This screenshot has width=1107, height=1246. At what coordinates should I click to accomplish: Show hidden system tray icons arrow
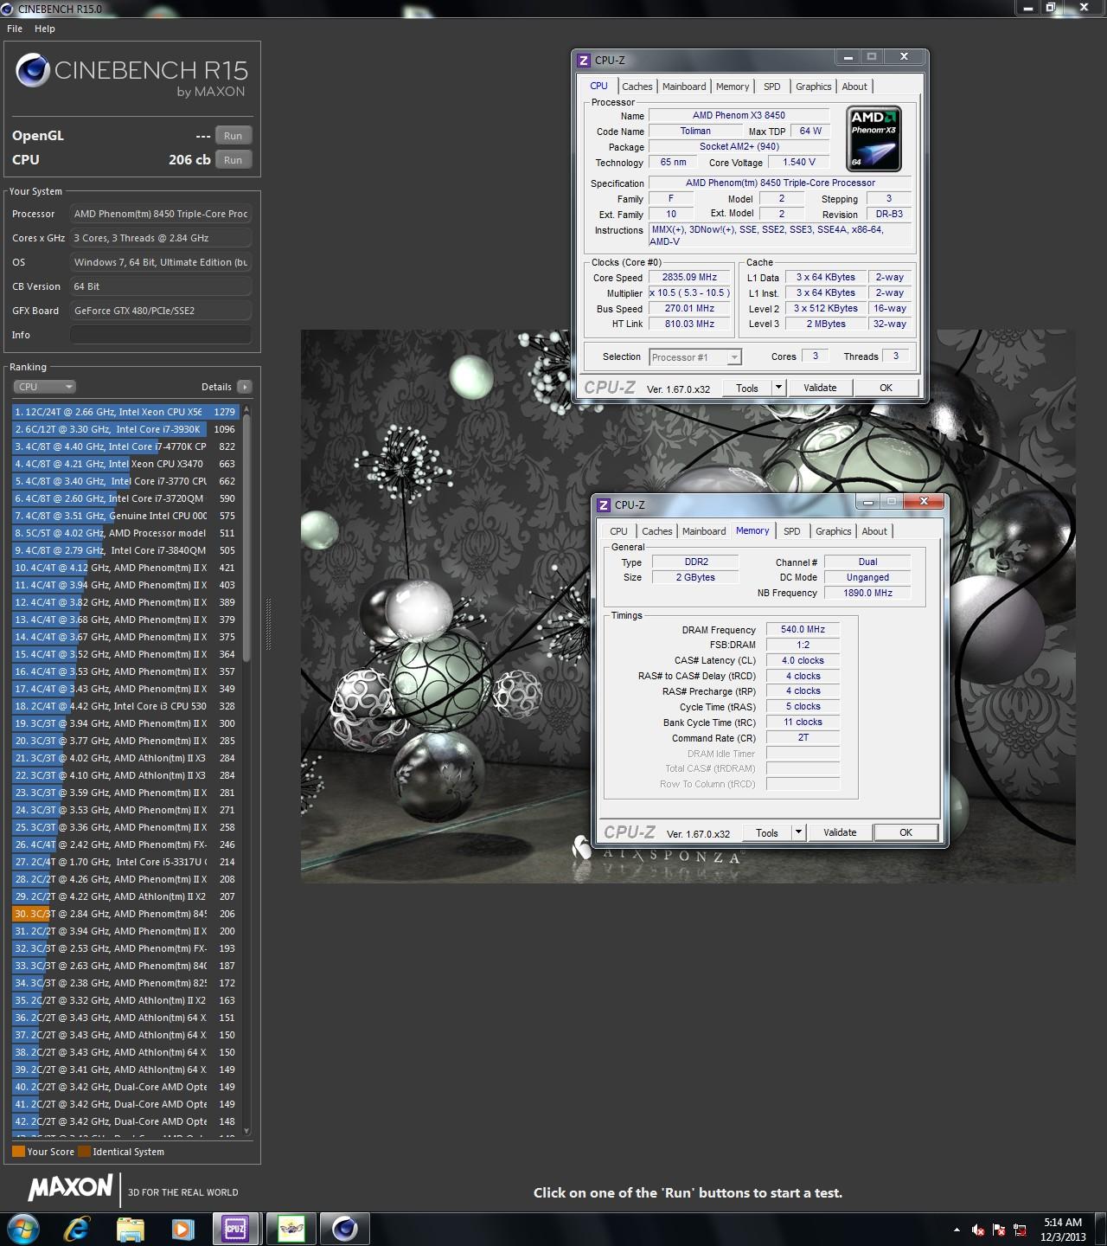tap(957, 1230)
